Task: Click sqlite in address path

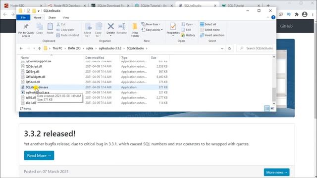Action: pos(90,48)
